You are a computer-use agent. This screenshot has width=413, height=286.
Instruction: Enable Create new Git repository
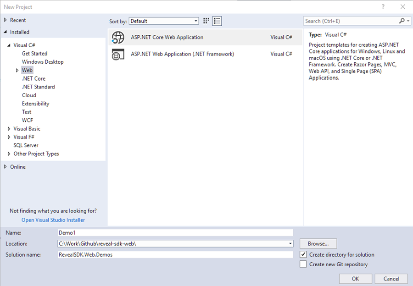point(304,264)
